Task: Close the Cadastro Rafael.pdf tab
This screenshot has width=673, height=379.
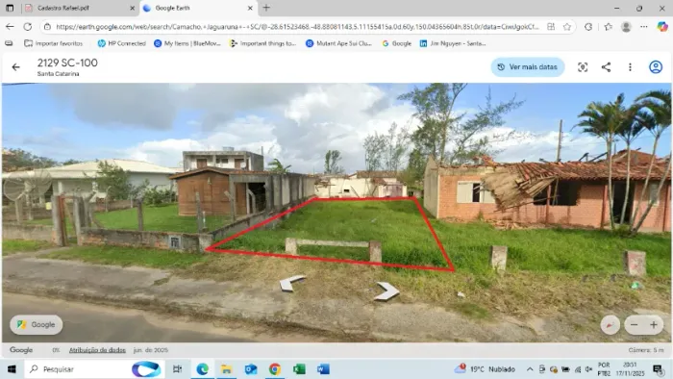Action: [x=133, y=8]
